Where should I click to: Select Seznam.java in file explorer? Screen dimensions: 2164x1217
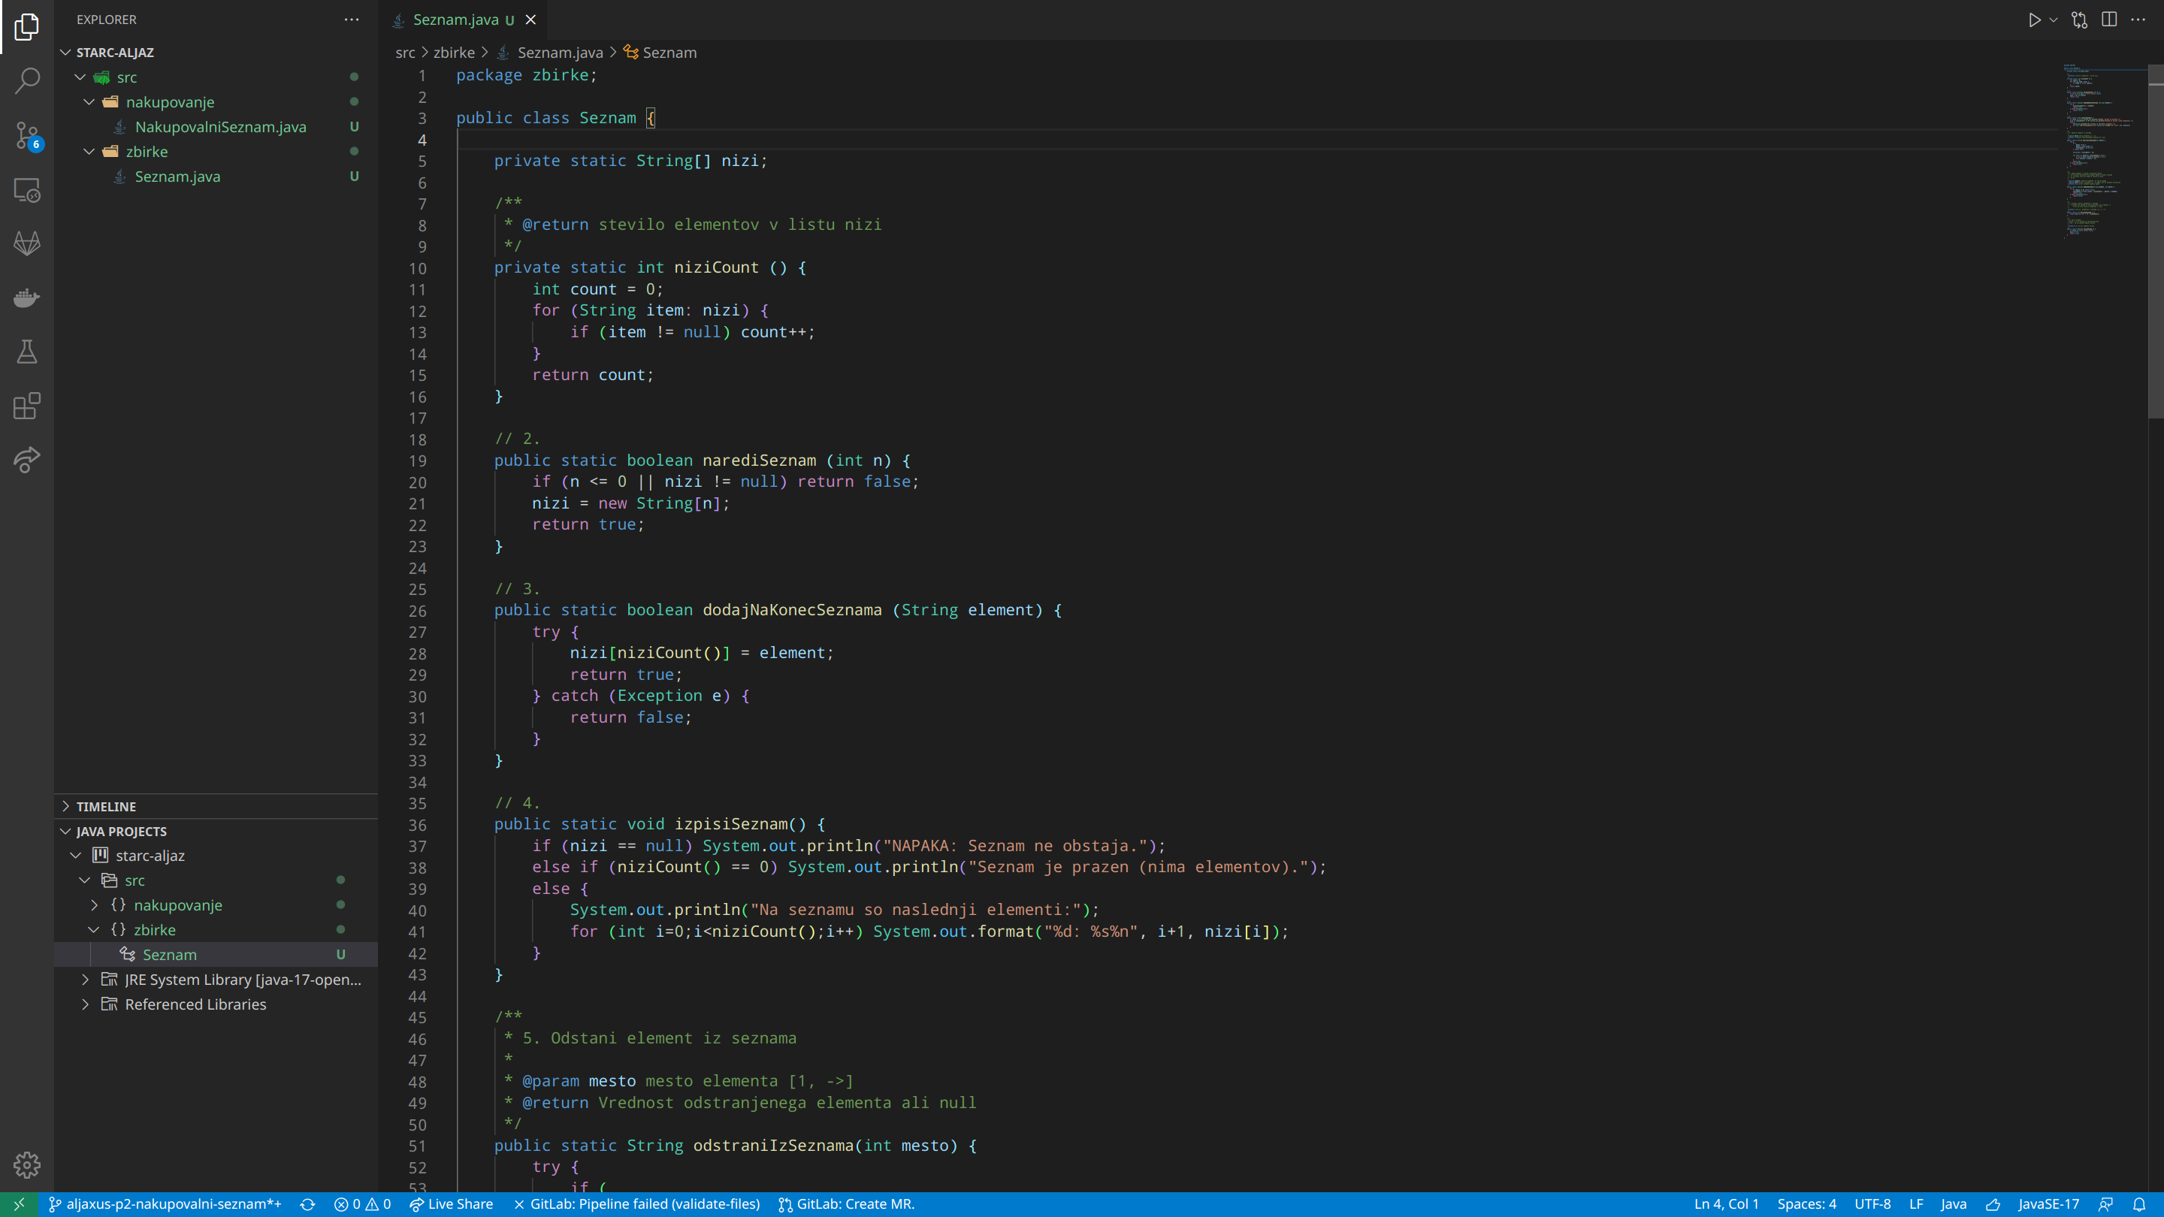pyautogui.click(x=216, y=177)
